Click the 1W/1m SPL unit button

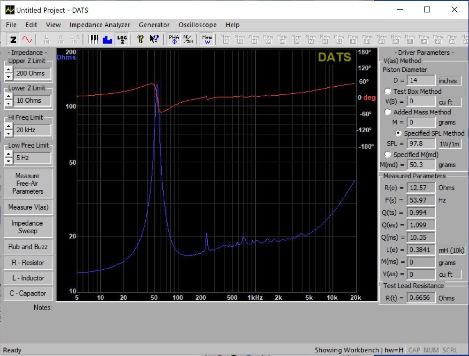click(x=450, y=144)
